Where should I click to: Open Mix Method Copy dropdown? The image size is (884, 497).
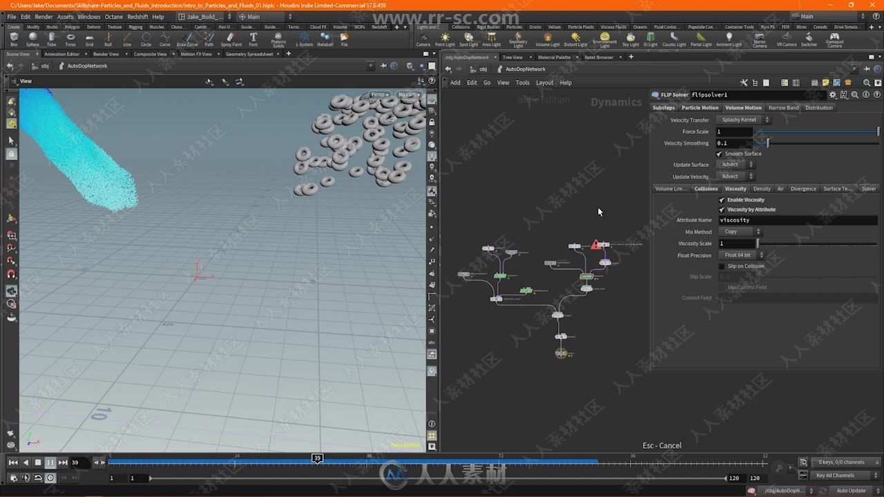[740, 231]
